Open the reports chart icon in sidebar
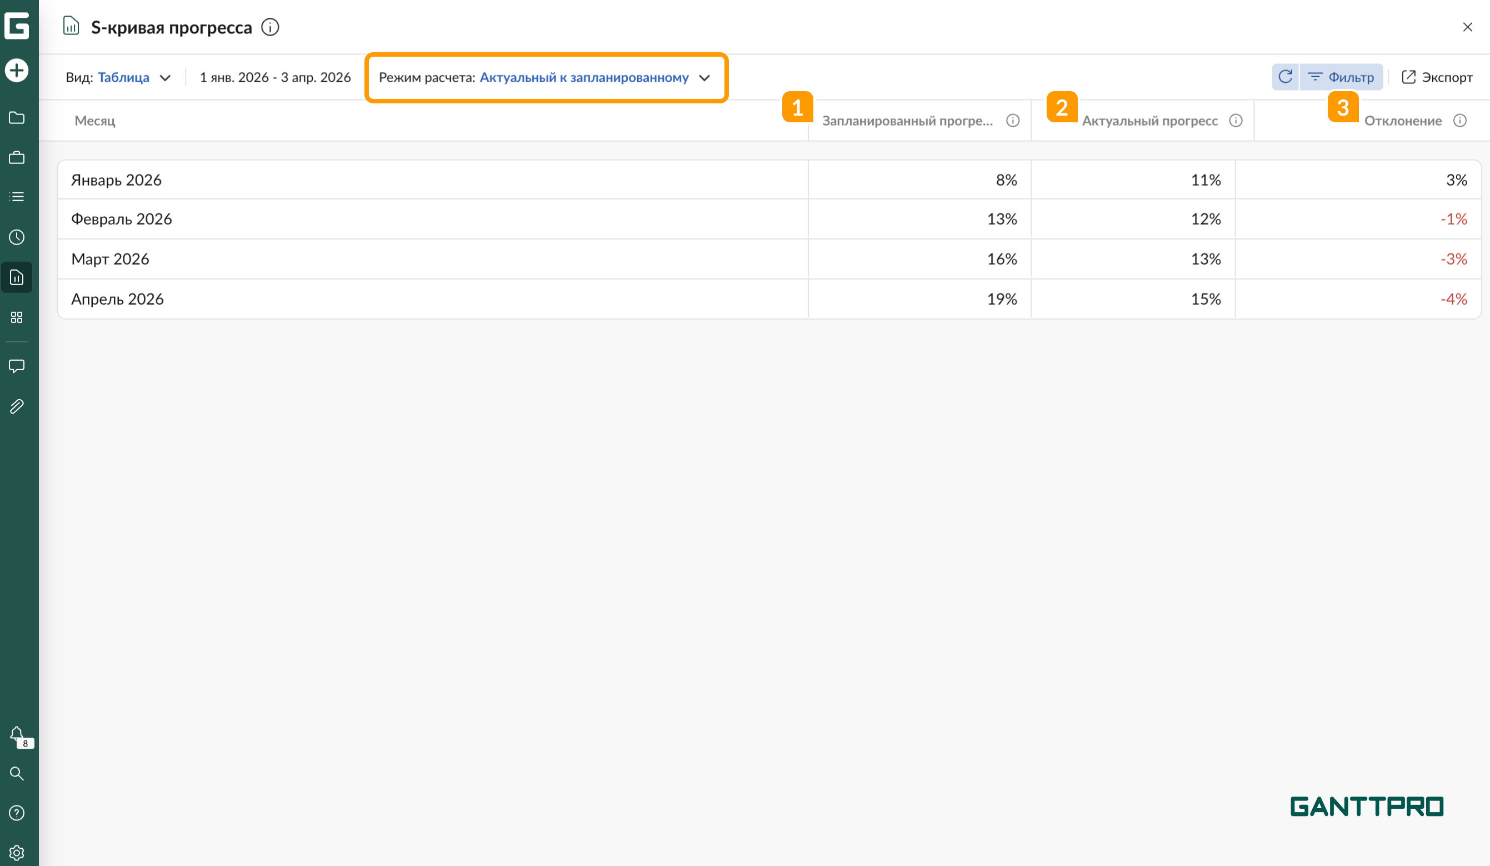1490x866 pixels. coord(17,277)
